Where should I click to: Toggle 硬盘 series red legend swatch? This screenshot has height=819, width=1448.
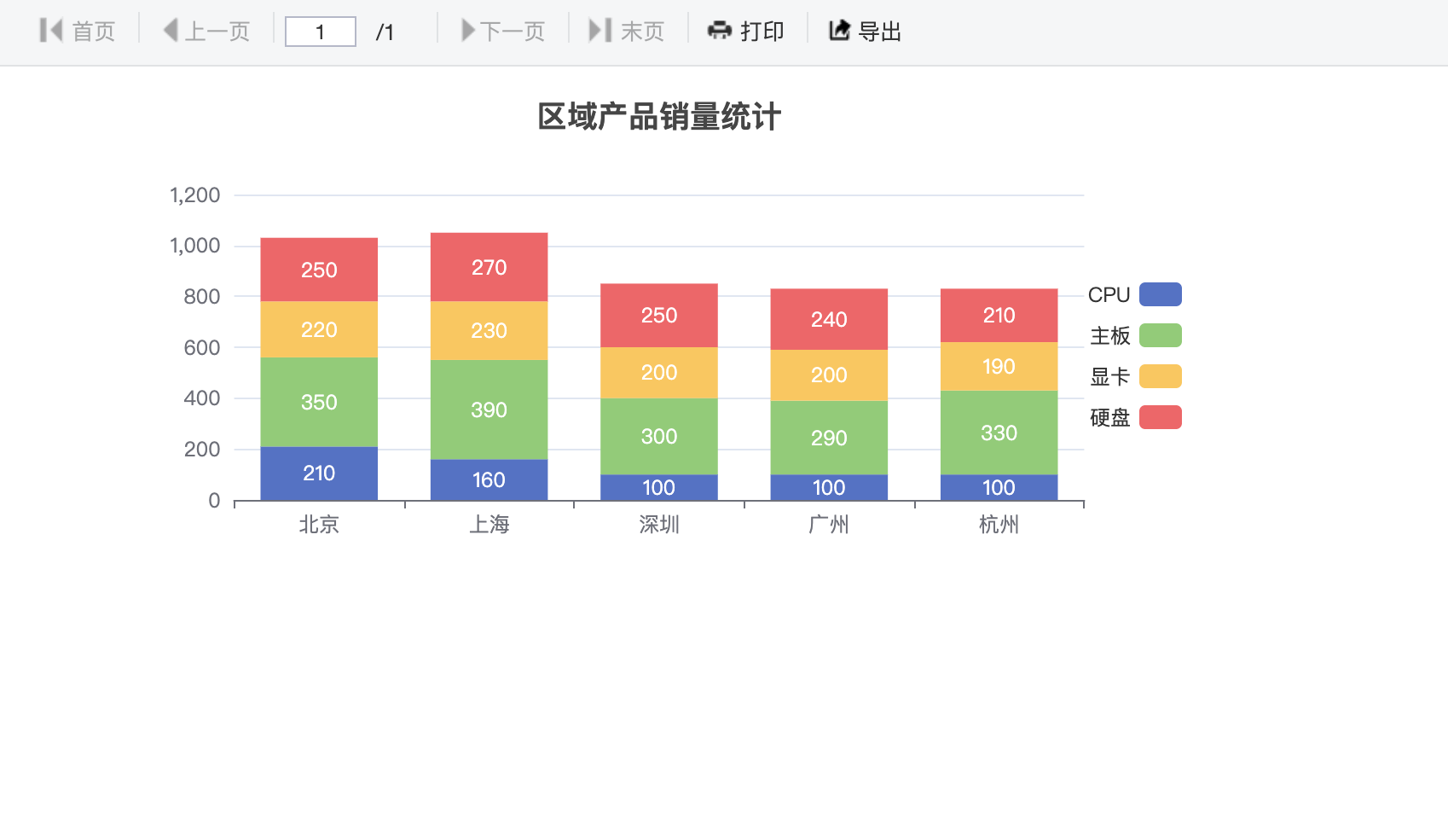pyautogui.click(x=1161, y=417)
